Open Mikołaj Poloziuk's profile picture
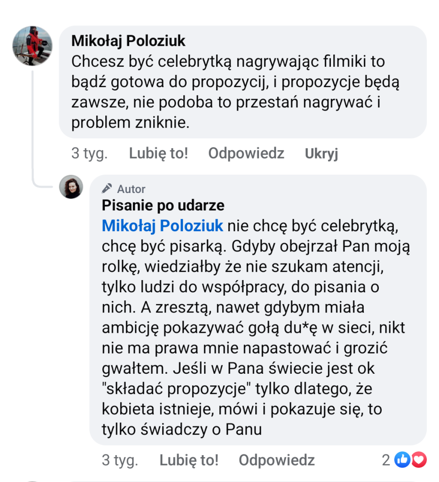The width and height of the screenshot is (439, 482). 32,46
